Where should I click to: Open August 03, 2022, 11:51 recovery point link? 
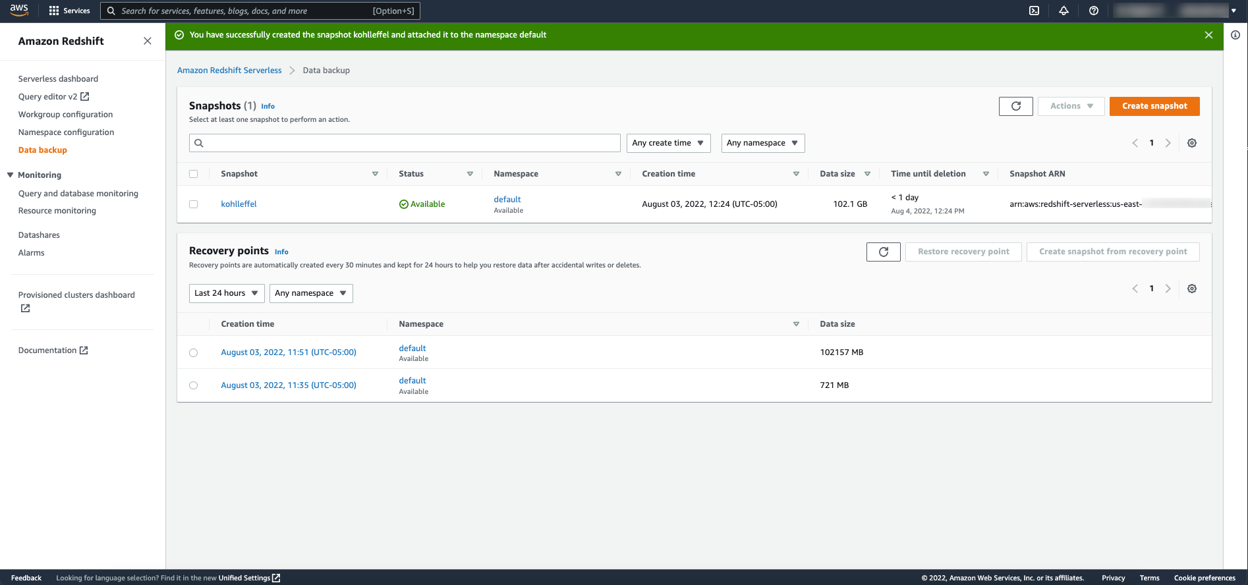pos(289,352)
